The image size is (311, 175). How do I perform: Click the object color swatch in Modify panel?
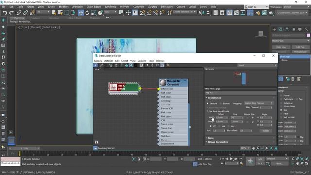308,35
